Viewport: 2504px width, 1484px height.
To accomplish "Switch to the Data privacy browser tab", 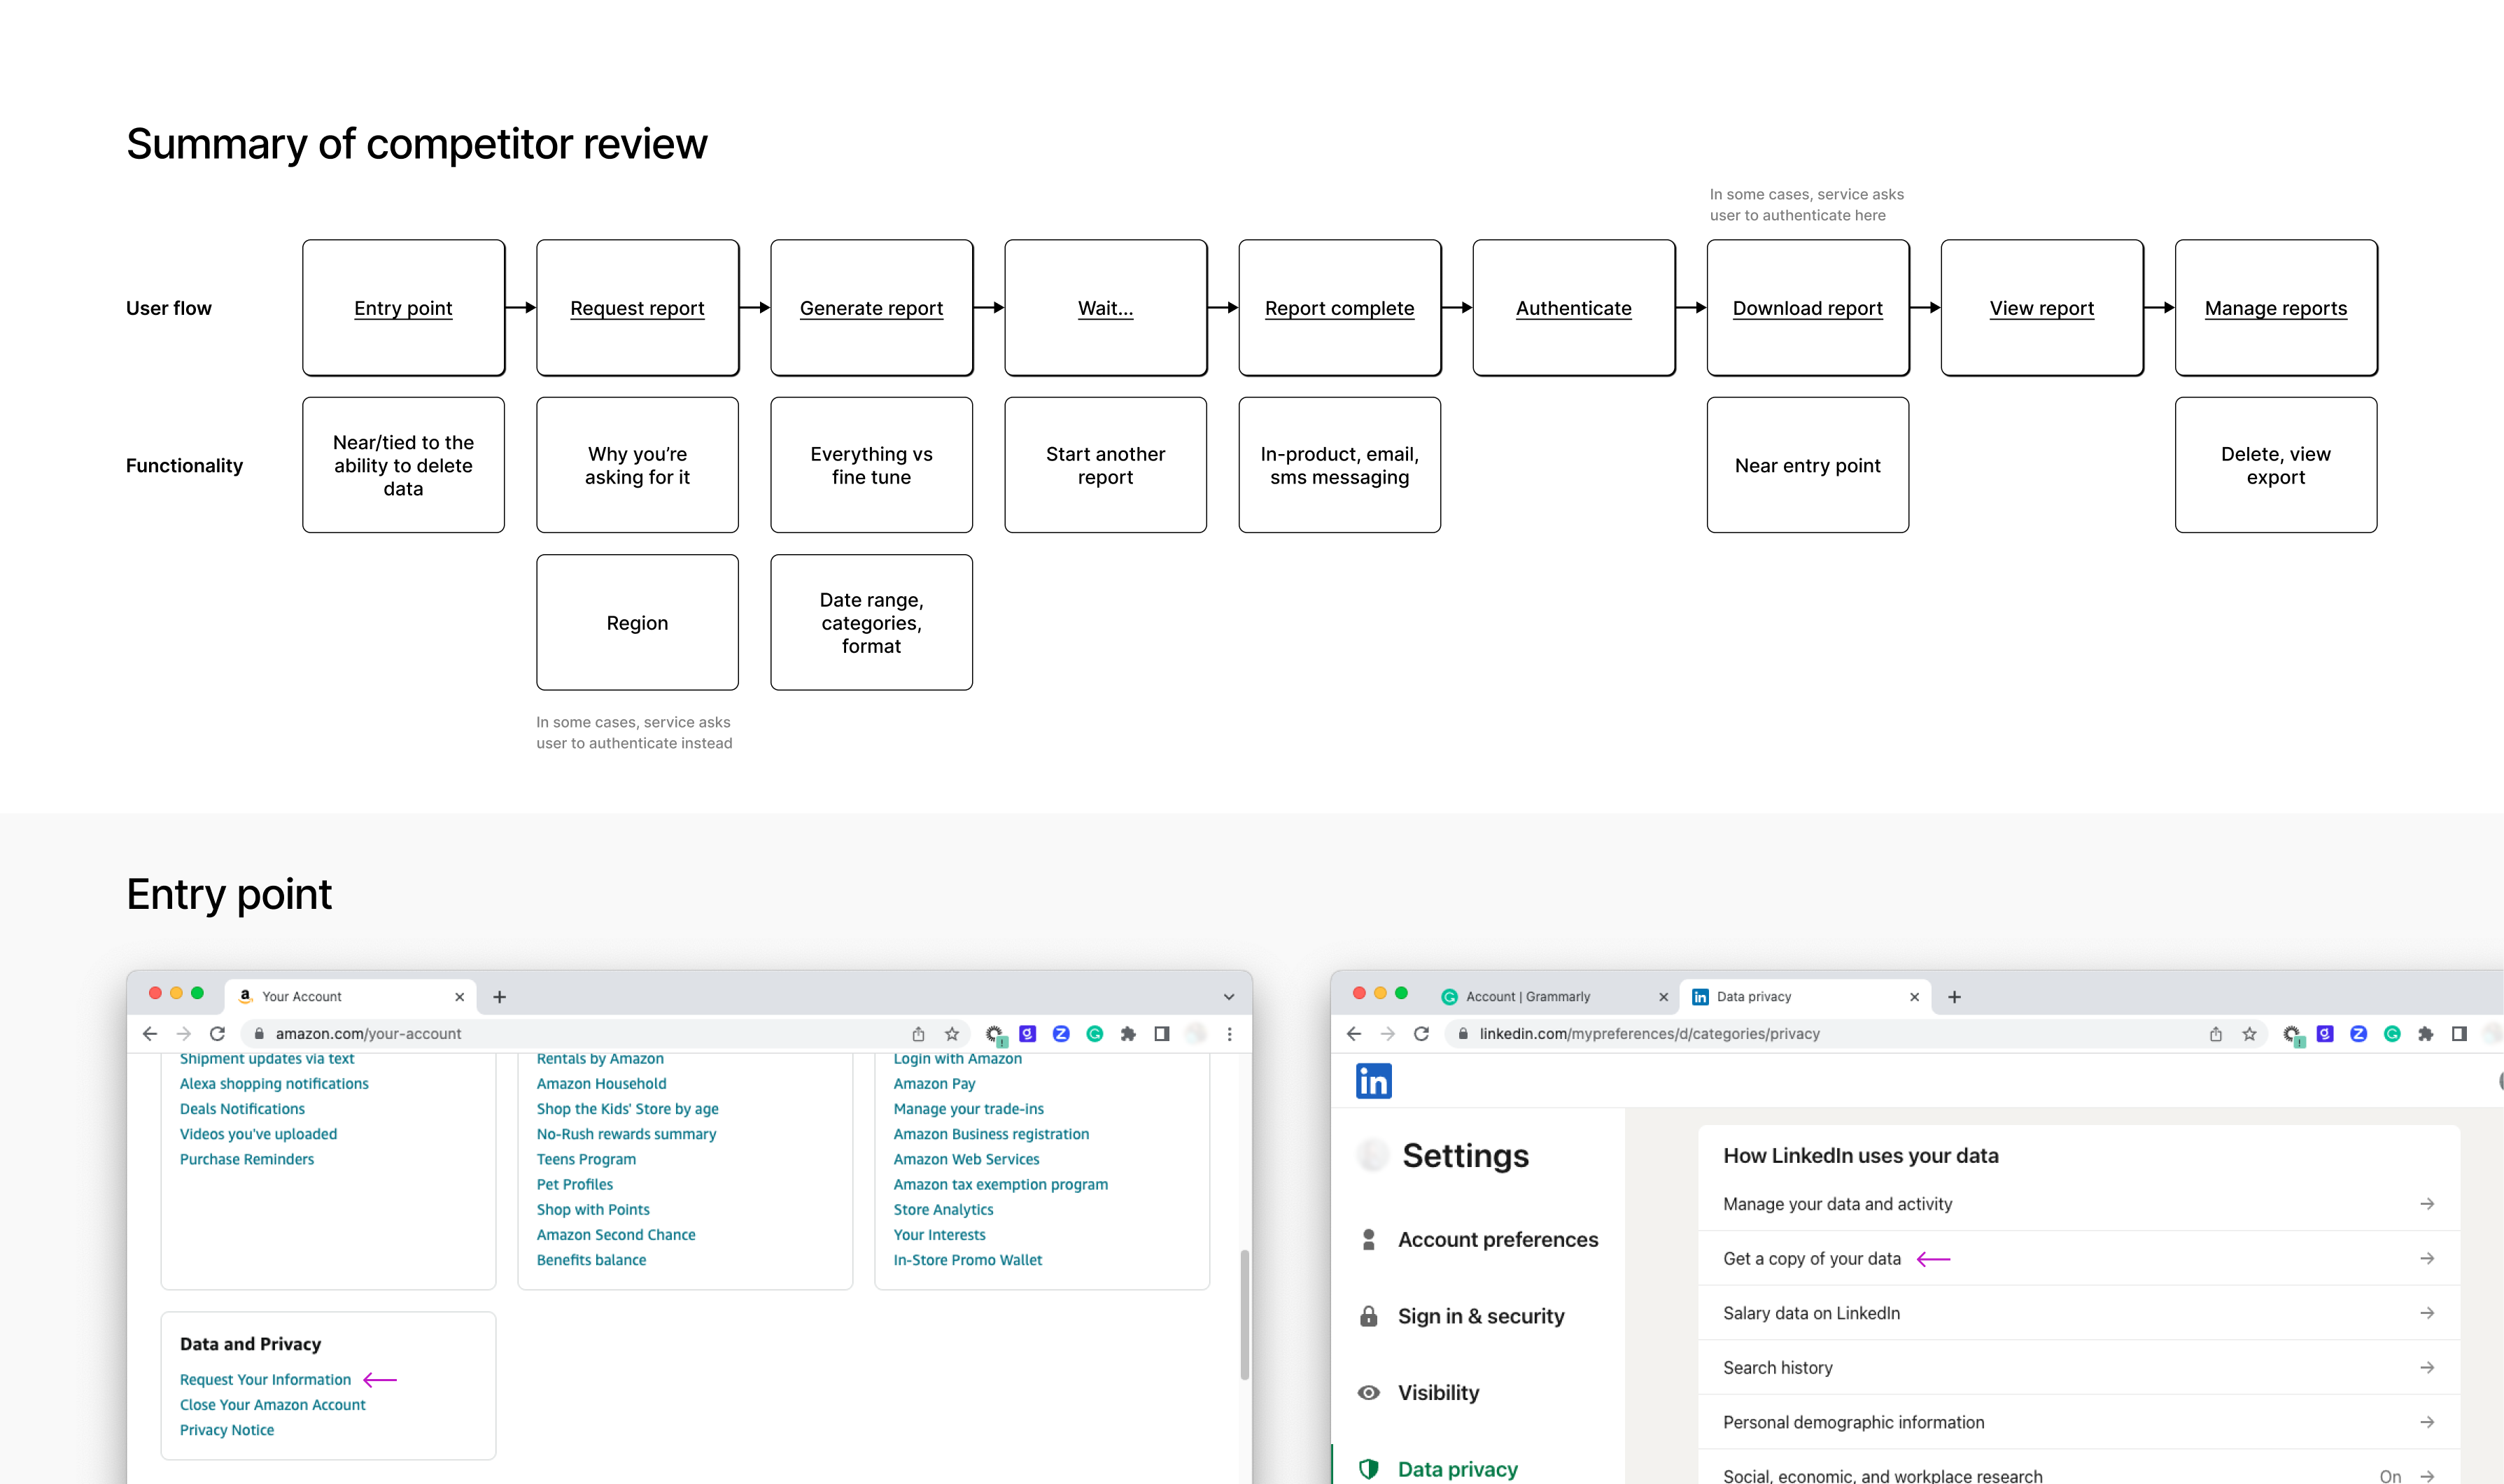I will tap(1753, 996).
